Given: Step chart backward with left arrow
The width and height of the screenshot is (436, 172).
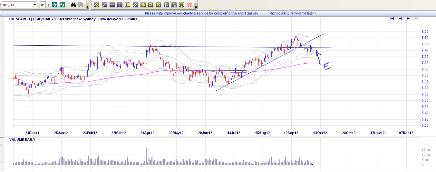Looking at the screenshot, I should tap(400, 19).
